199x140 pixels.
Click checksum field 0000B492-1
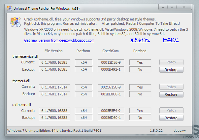(111, 69)
